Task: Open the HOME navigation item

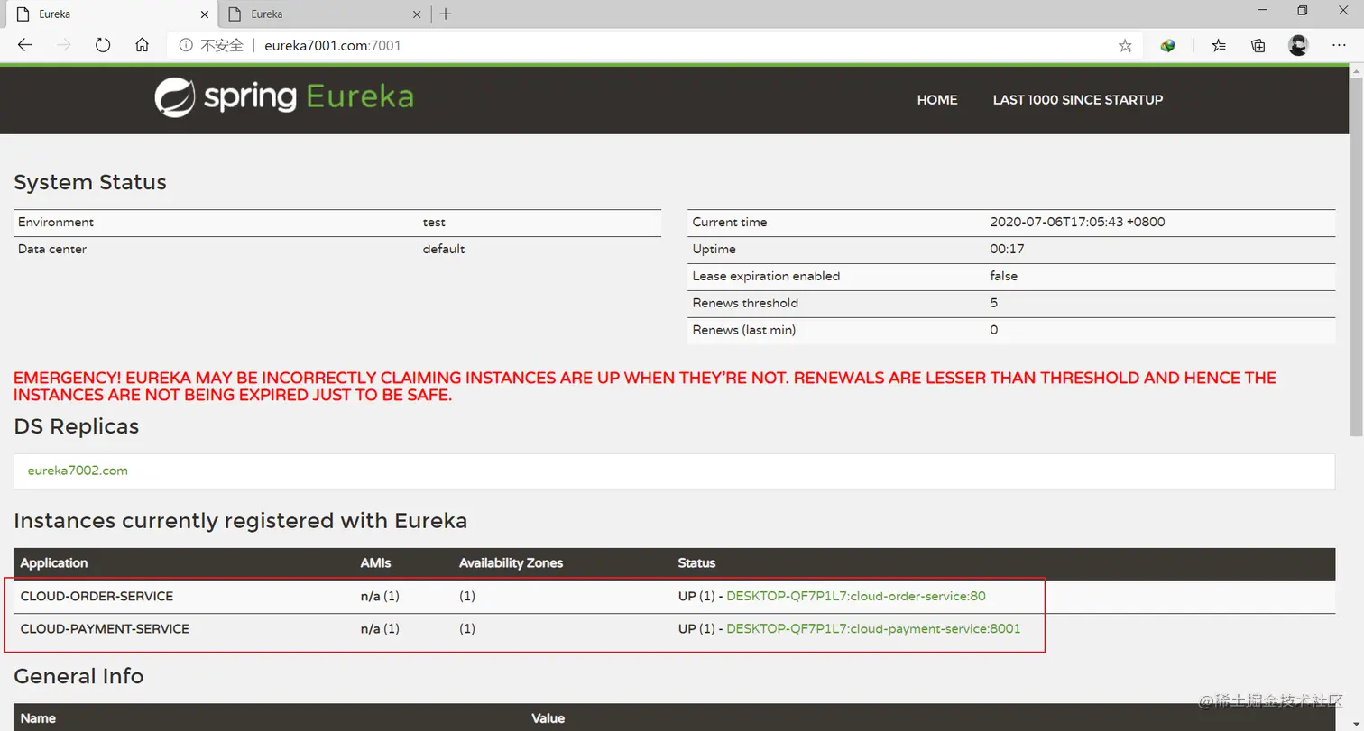Action: click(937, 100)
